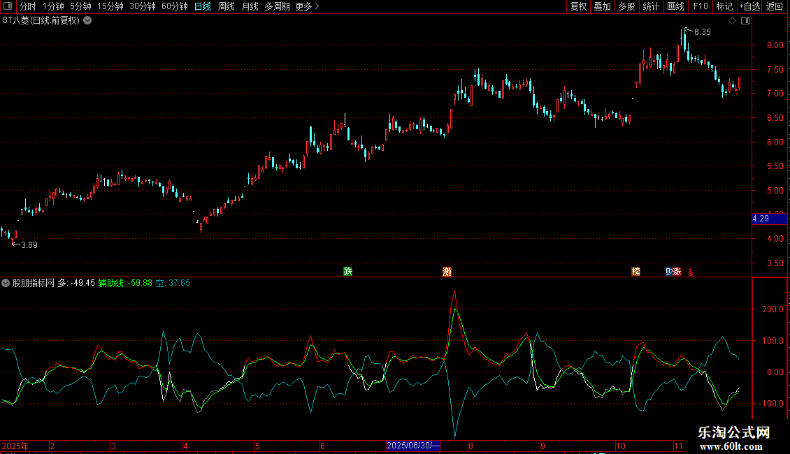The height and width of the screenshot is (454, 790).
Task: Open the 榜 event marker
Action: pyautogui.click(x=635, y=272)
